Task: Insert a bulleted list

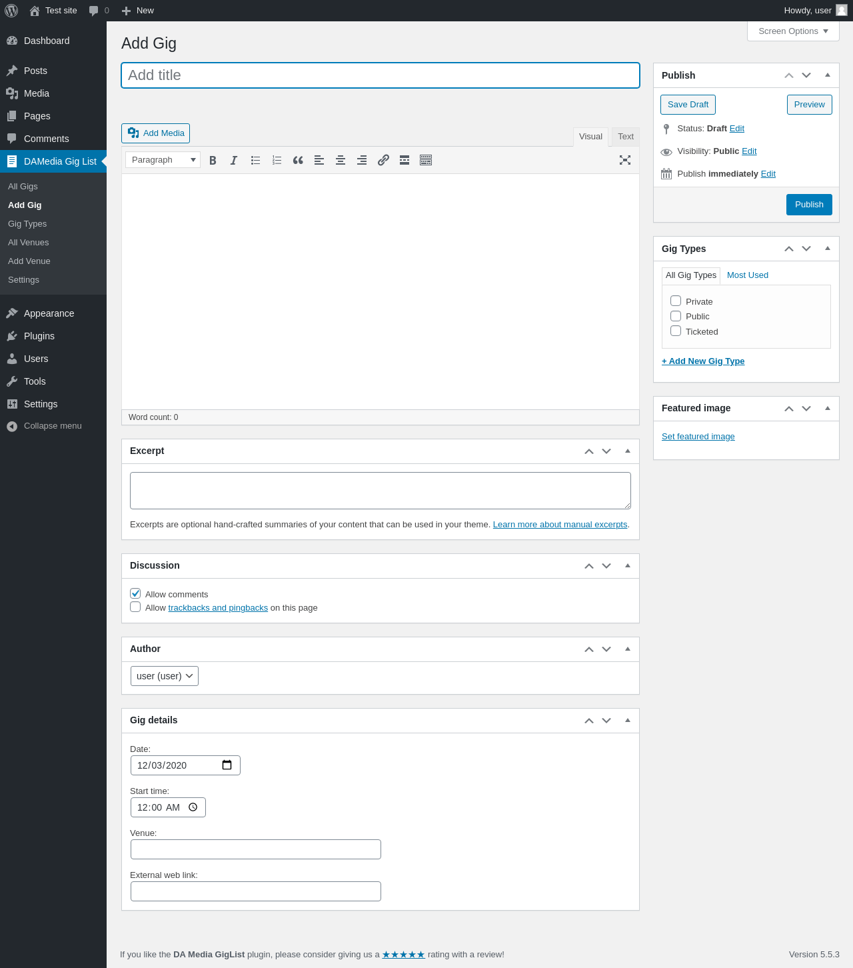Action: [255, 160]
